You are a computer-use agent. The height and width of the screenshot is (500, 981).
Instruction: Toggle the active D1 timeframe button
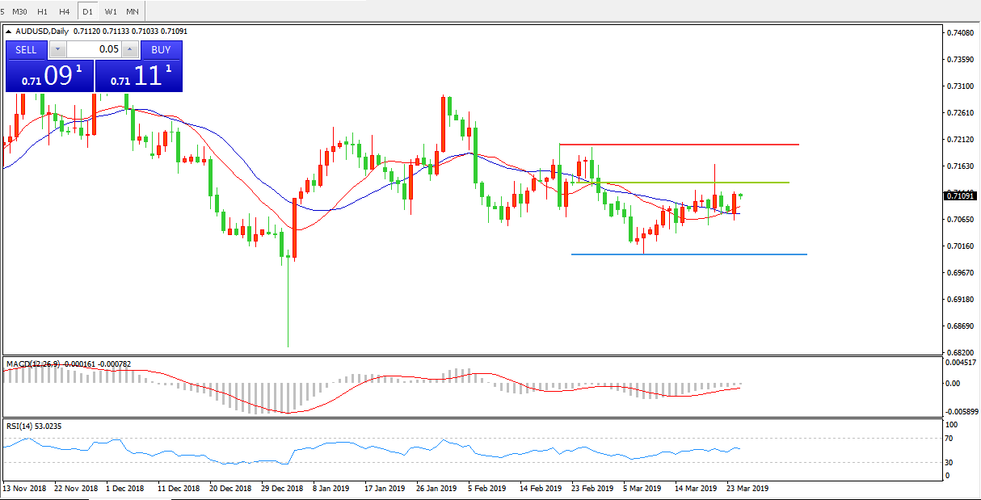coord(87,11)
